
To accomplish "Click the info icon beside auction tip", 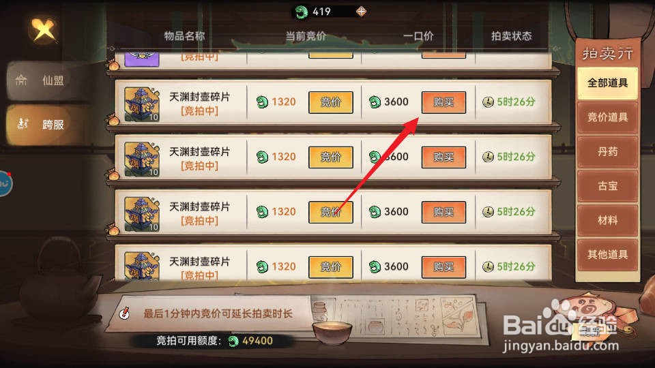I will pyautogui.click(x=124, y=313).
